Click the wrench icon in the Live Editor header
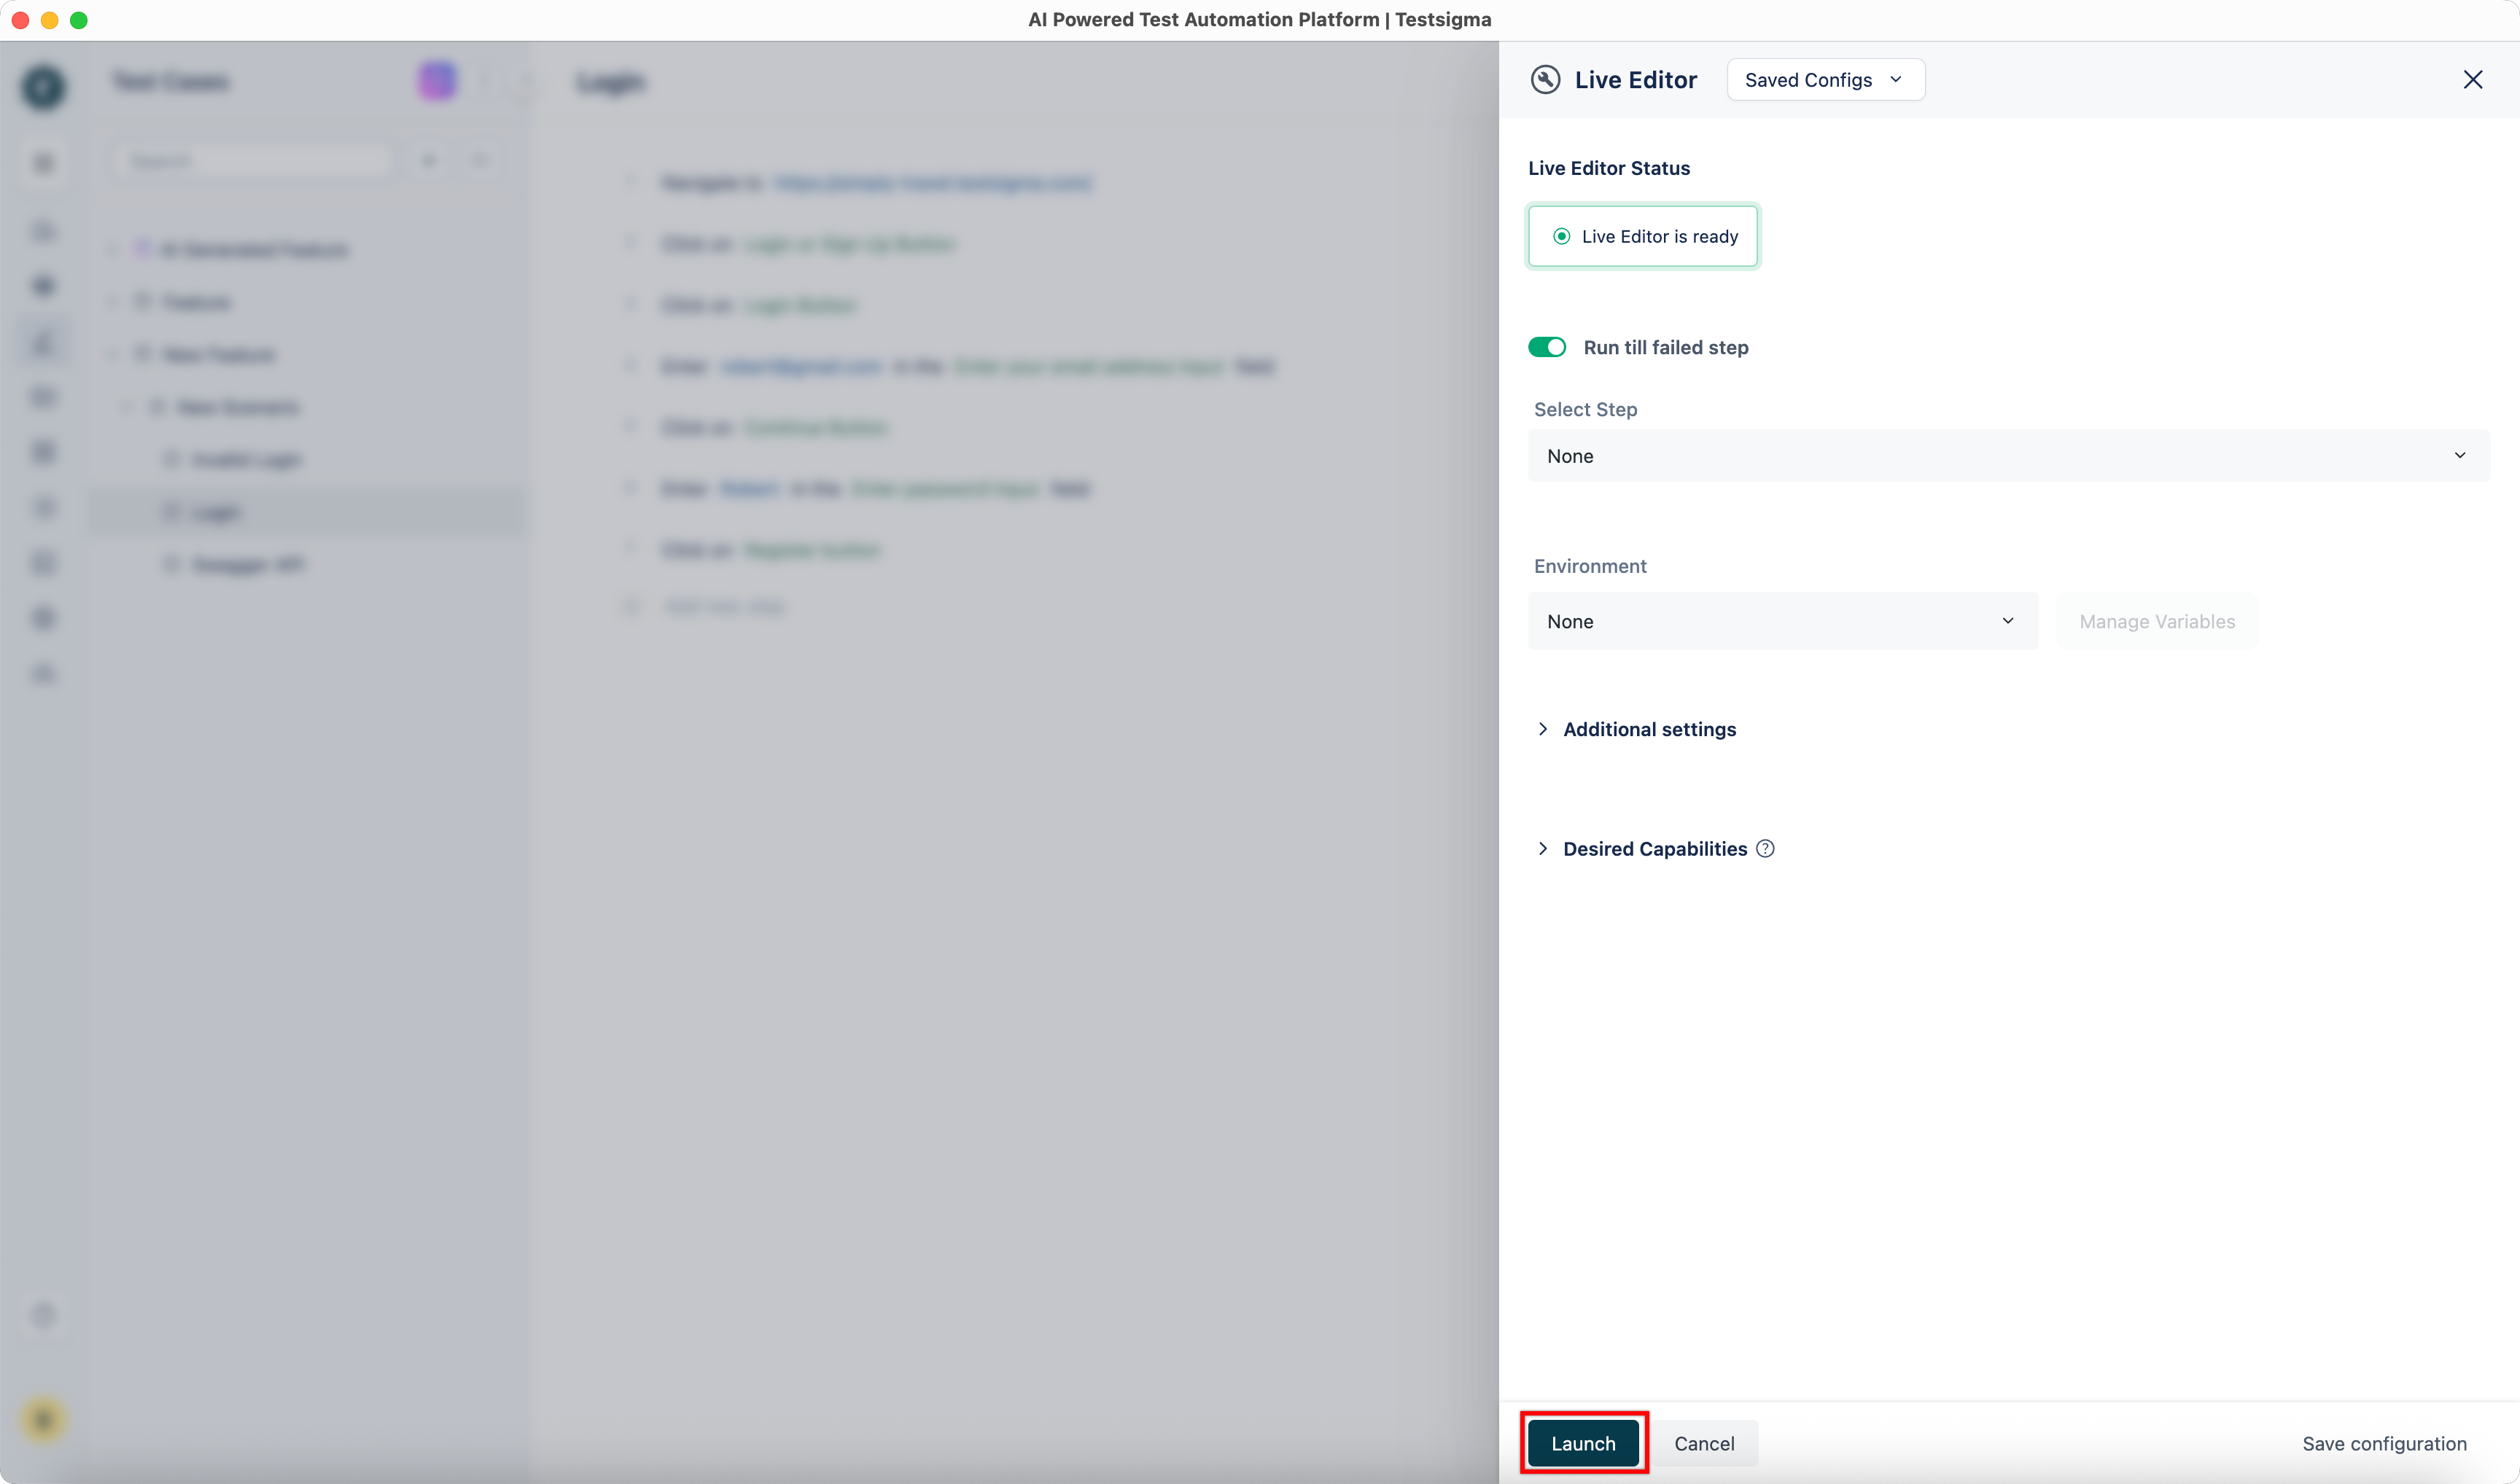The image size is (2520, 1484). point(1546,79)
